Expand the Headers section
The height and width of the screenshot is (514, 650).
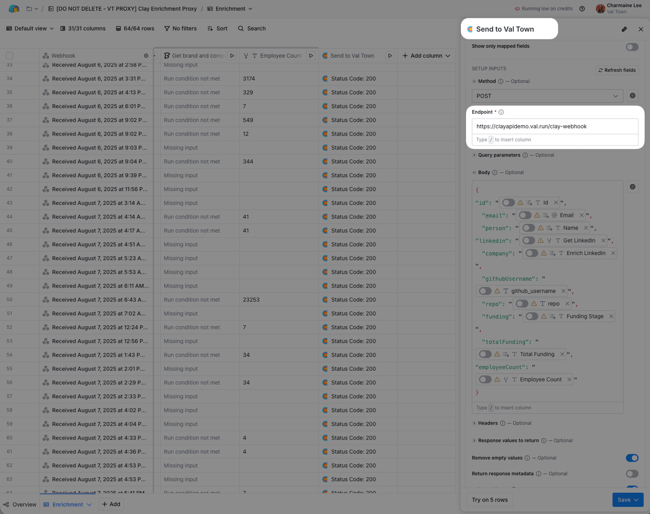(474, 423)
